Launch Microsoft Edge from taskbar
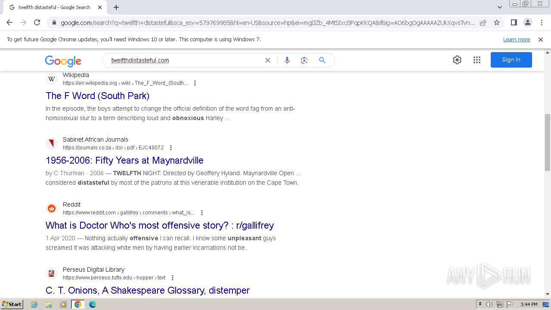Viewport: 551px width, 310px height. pos(92,304)
